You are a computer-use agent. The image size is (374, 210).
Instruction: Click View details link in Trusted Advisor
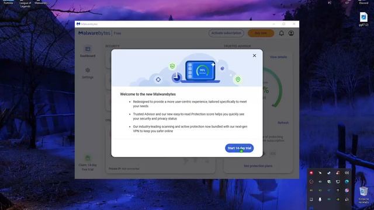pos(278,57)
